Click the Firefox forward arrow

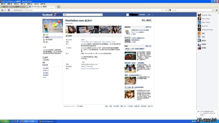coord(5,10)
